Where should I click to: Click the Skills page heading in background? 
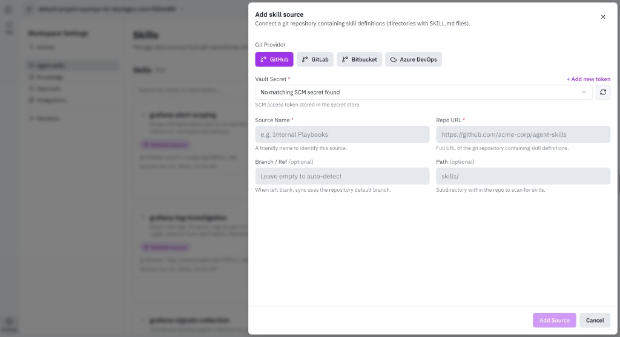point(145,34)
